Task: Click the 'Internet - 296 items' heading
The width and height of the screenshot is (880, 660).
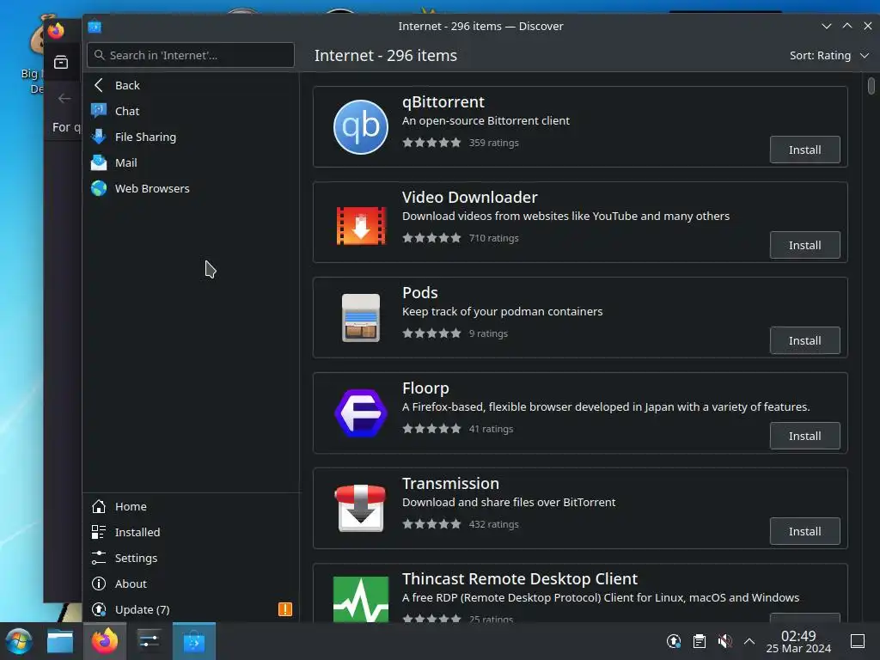Action: coord(386,56)
